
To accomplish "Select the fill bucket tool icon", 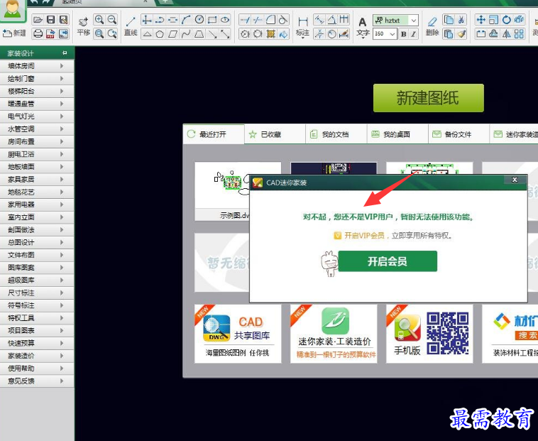I will pos(283,34).
